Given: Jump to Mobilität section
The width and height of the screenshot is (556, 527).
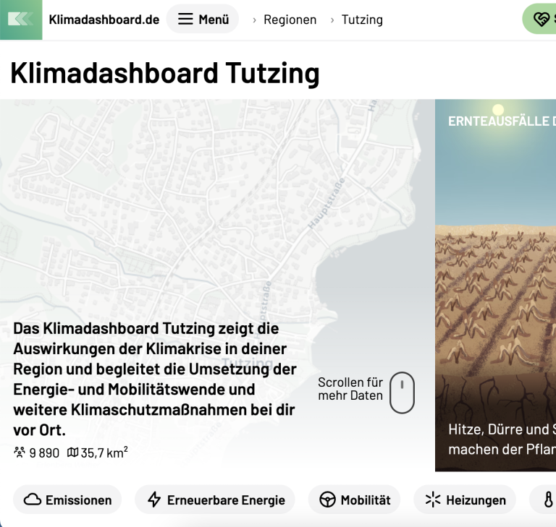Looking at the screenshot, I should coord(354,500).
